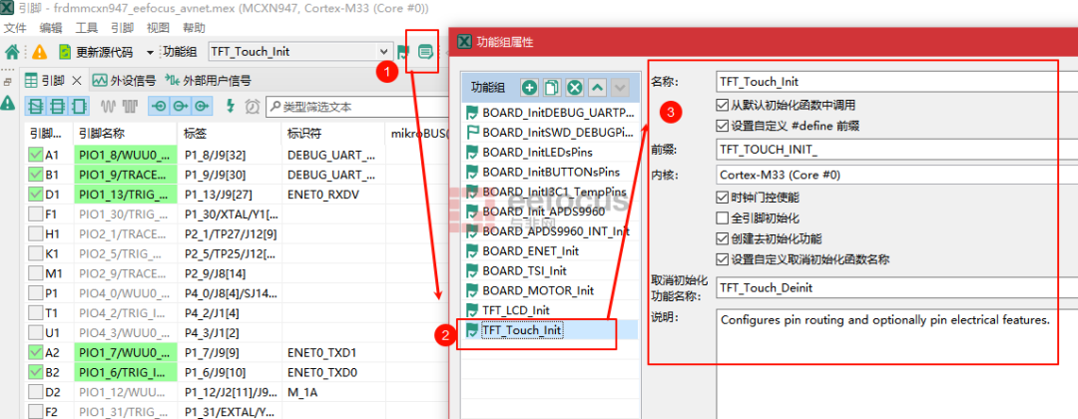Add a new functional group with plus icon
This screenshot has width=1078, height=419.
(x=529, y=87)
